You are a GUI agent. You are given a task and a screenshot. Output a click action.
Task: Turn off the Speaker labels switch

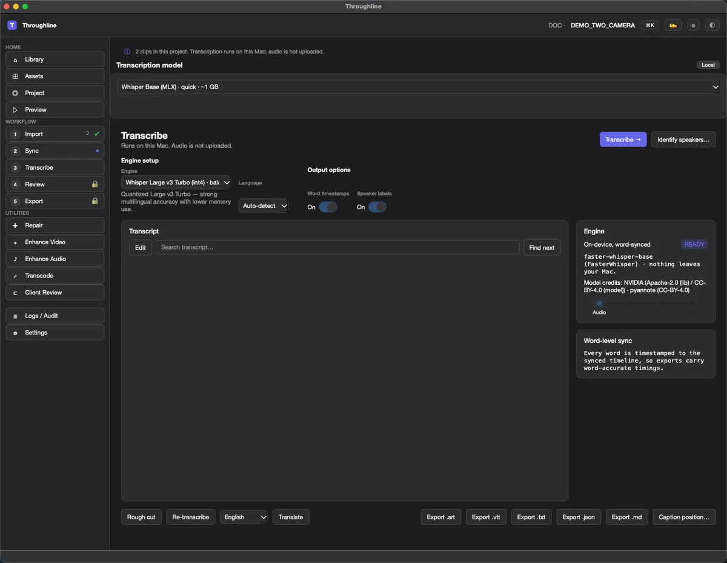(377, 207)
